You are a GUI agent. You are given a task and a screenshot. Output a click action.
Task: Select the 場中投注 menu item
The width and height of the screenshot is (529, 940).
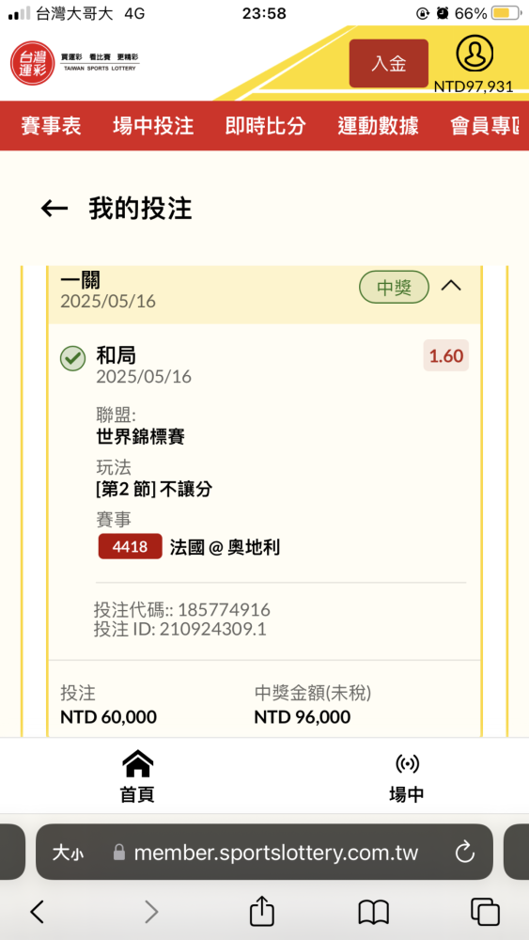click(x=153, y=126)
